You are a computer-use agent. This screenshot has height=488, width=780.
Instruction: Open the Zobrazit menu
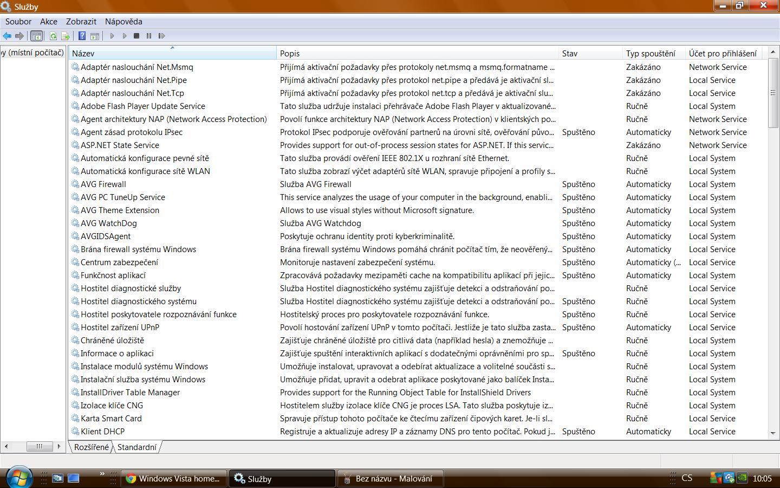pos(81,22)
